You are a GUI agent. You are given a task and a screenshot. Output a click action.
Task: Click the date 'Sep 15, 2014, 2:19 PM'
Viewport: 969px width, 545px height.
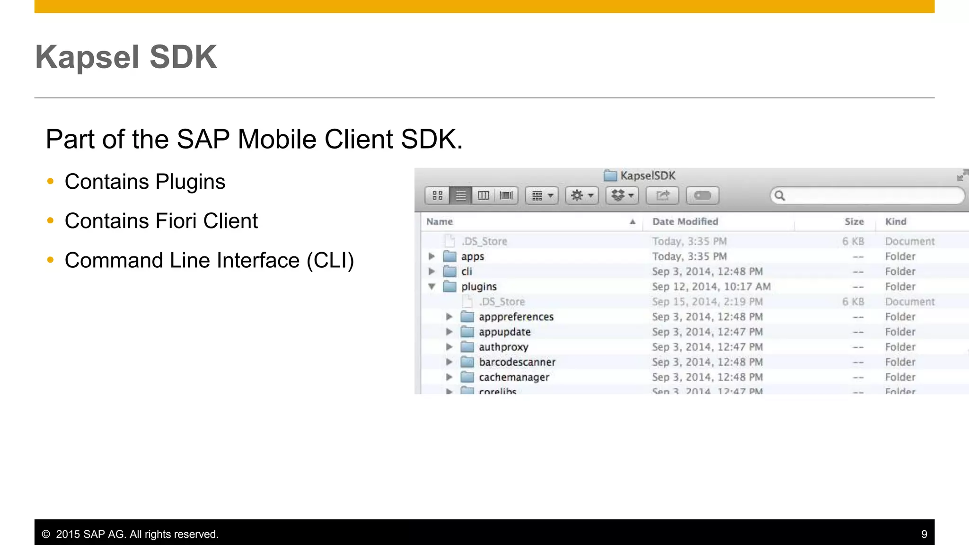pyautogui.click(x=707, y=302)
